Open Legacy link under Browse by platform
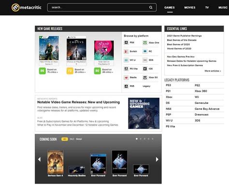Image resolution: width=229 pixels, height=185 pixels. pyautogui.click(x=146, y=86)
